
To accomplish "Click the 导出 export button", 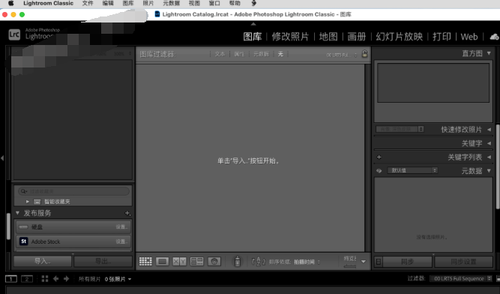I will coord(103,262).
